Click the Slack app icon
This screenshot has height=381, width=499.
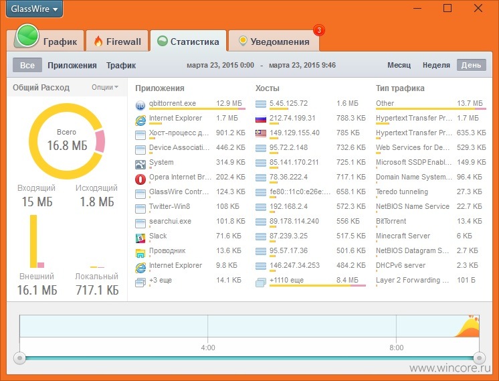pyautogui.click(x=140, y=238)
